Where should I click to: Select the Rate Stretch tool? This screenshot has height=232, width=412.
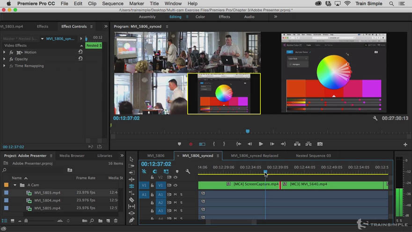132,193
